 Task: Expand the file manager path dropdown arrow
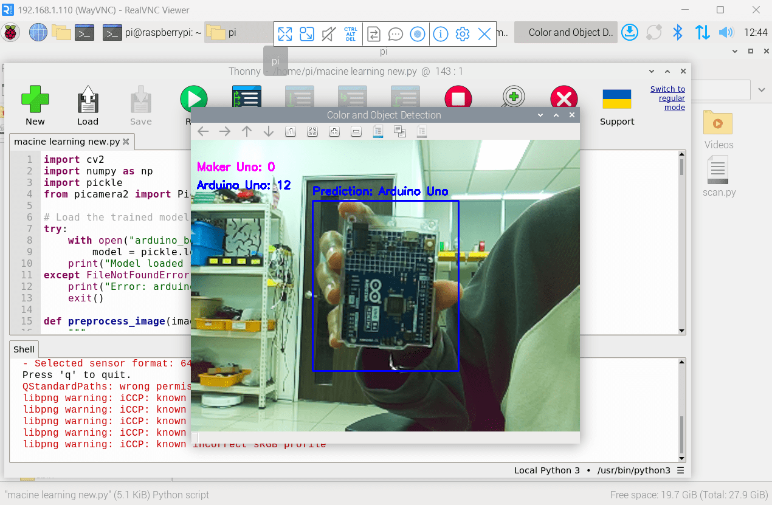coord(762,90)
